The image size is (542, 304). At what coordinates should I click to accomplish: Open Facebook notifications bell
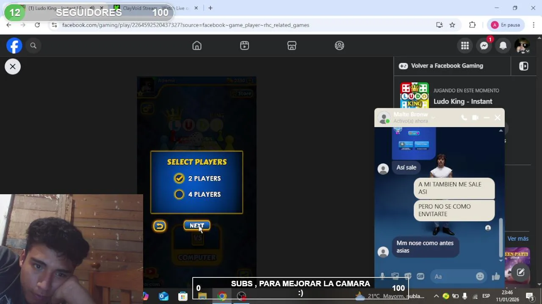pos(503,46)
